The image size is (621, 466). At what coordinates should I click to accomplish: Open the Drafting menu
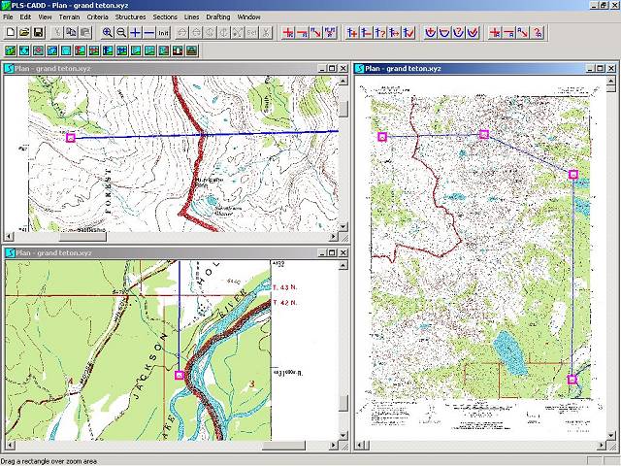[217, 17]
